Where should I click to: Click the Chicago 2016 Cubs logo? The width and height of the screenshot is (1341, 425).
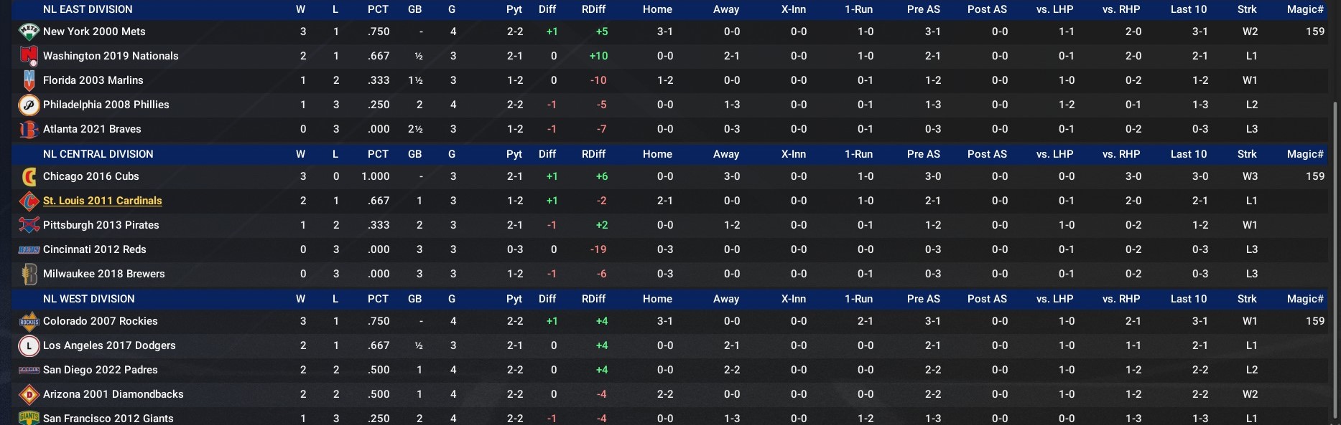pos(29,176)
